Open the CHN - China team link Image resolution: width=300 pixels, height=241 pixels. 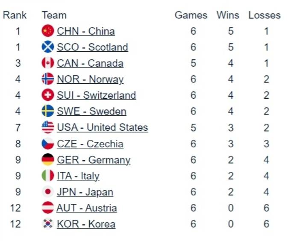point(85,31)
